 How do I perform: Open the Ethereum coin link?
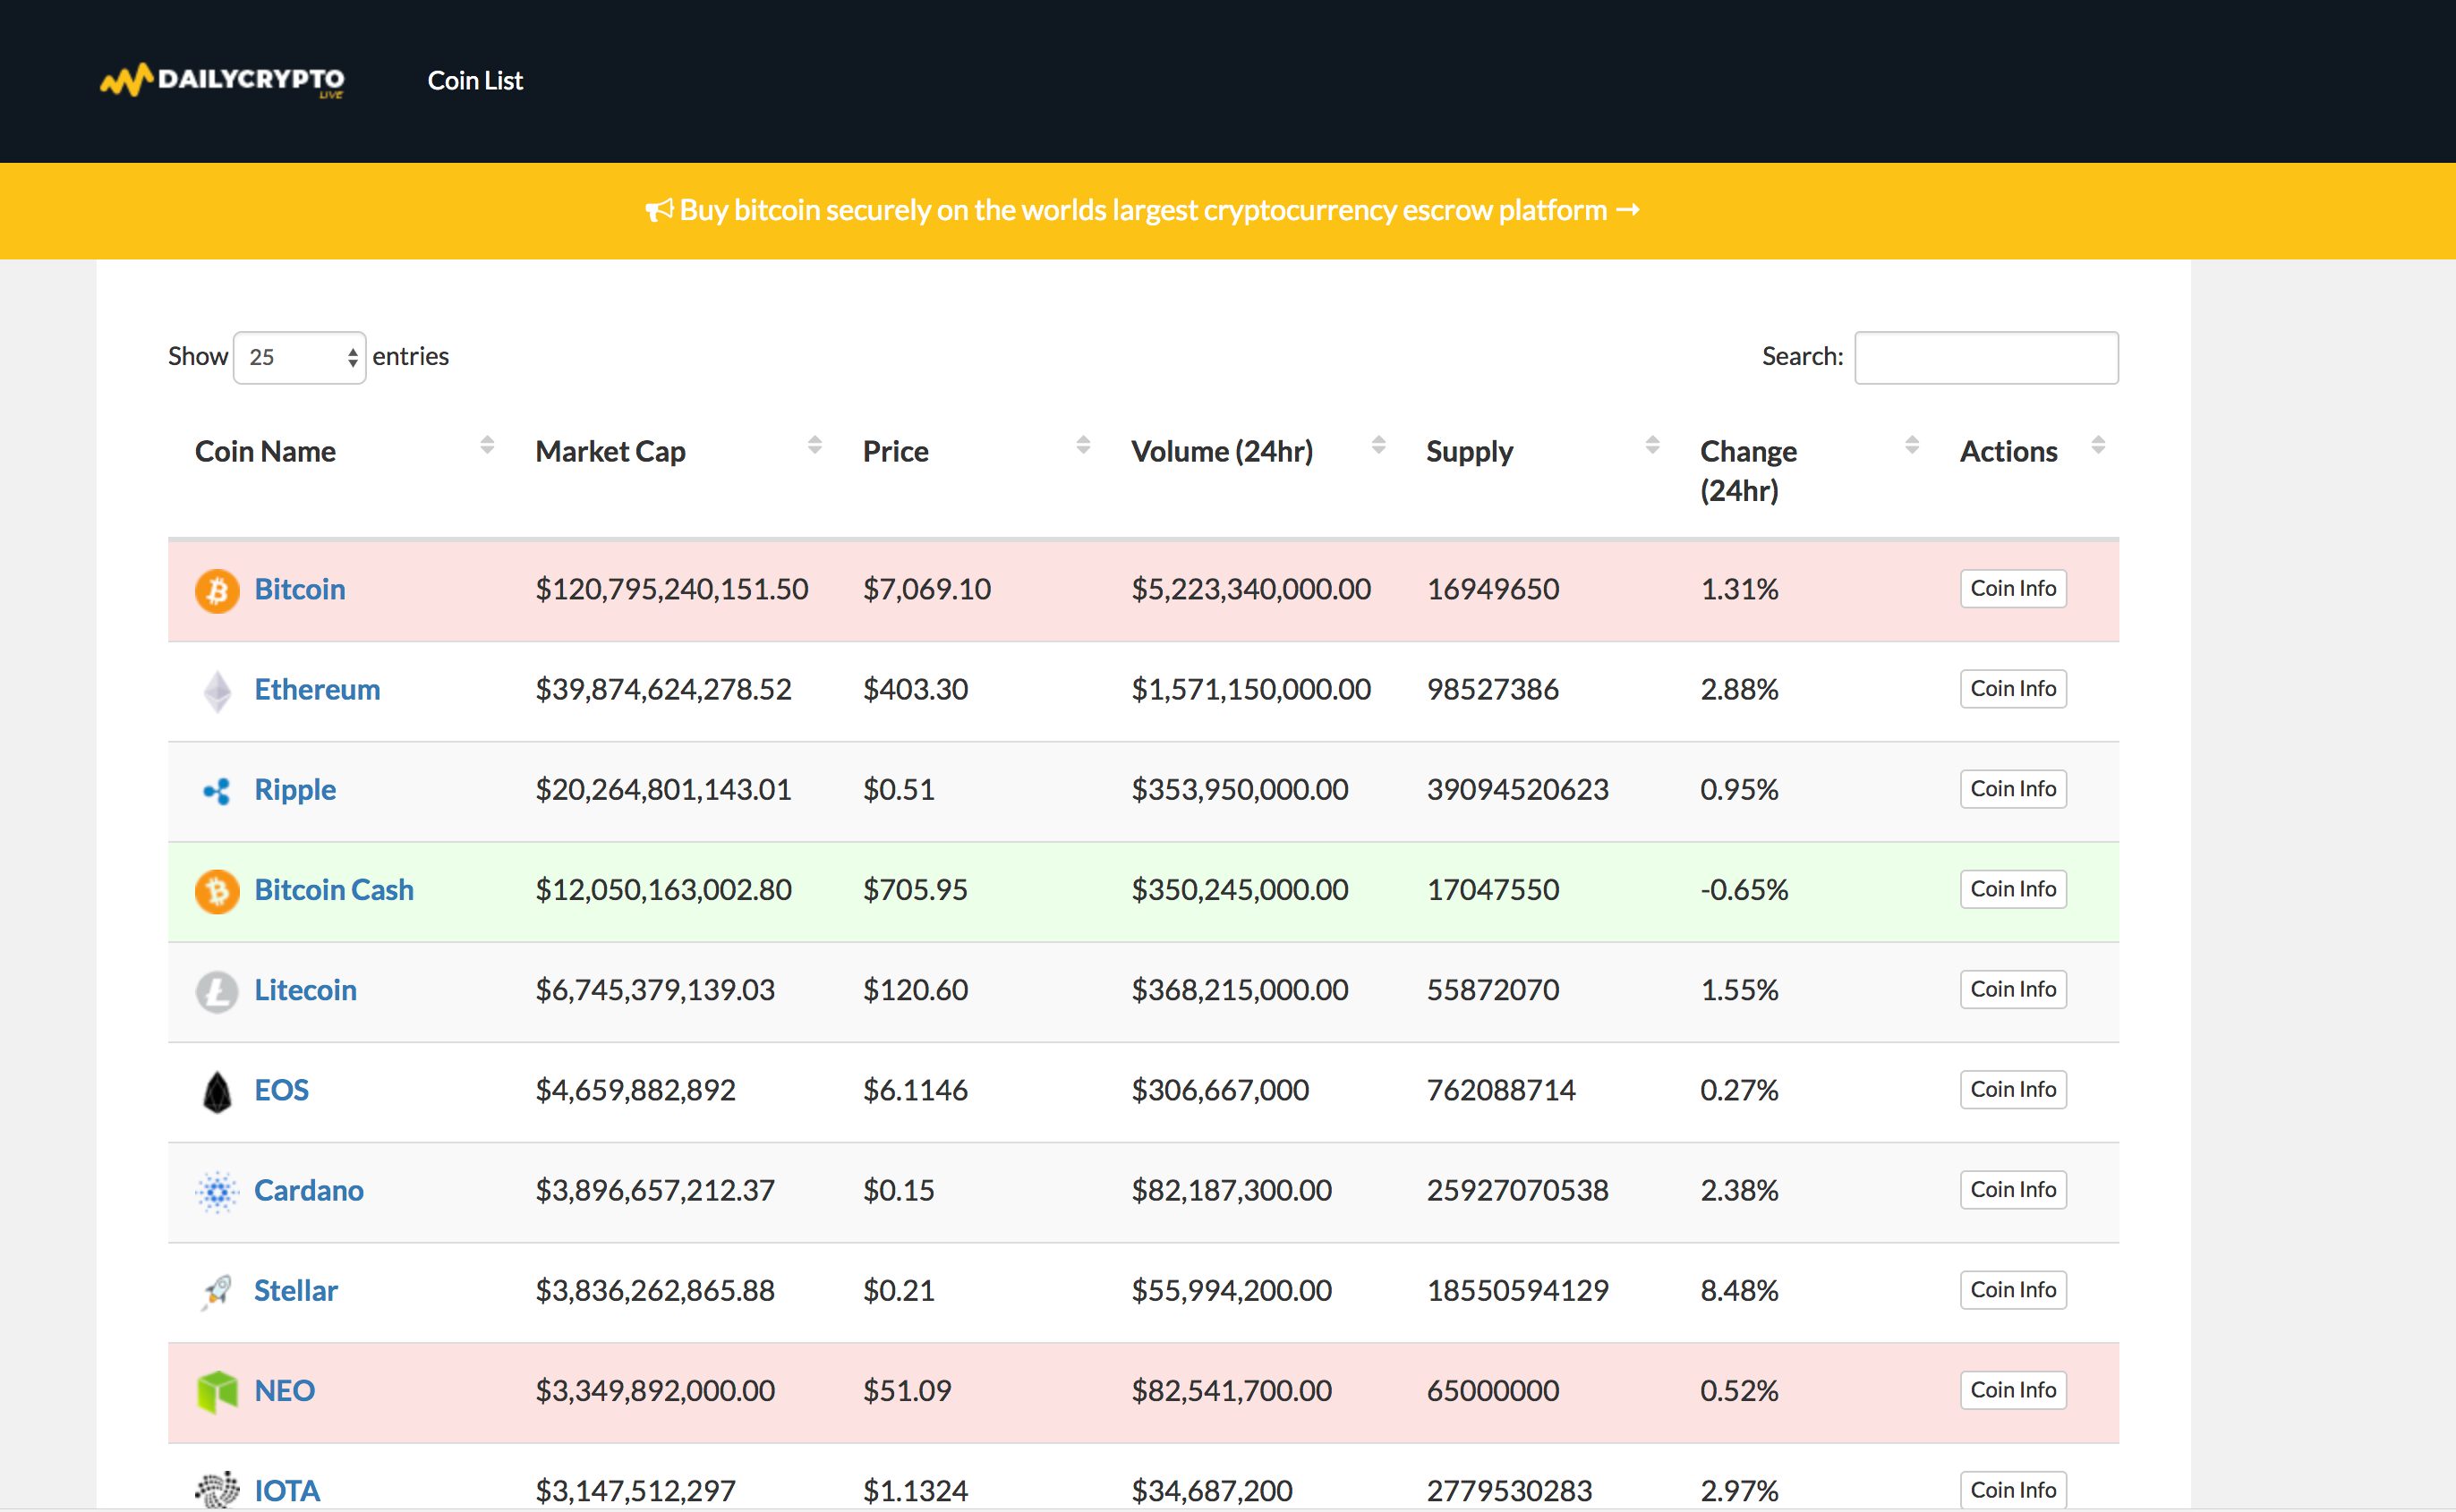[317, 689]
